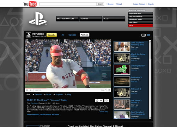The width and height of the screenshot is (177, 127).
Task: Open The Tester Season 2 thumbnail
Action: click(122, 104)
